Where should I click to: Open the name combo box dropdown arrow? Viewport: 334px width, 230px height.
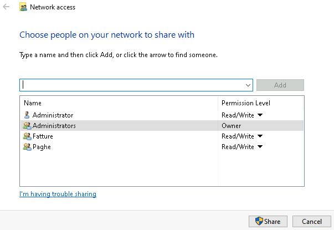248,85
